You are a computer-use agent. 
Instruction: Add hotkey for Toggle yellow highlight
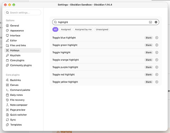tap(157, 82)
